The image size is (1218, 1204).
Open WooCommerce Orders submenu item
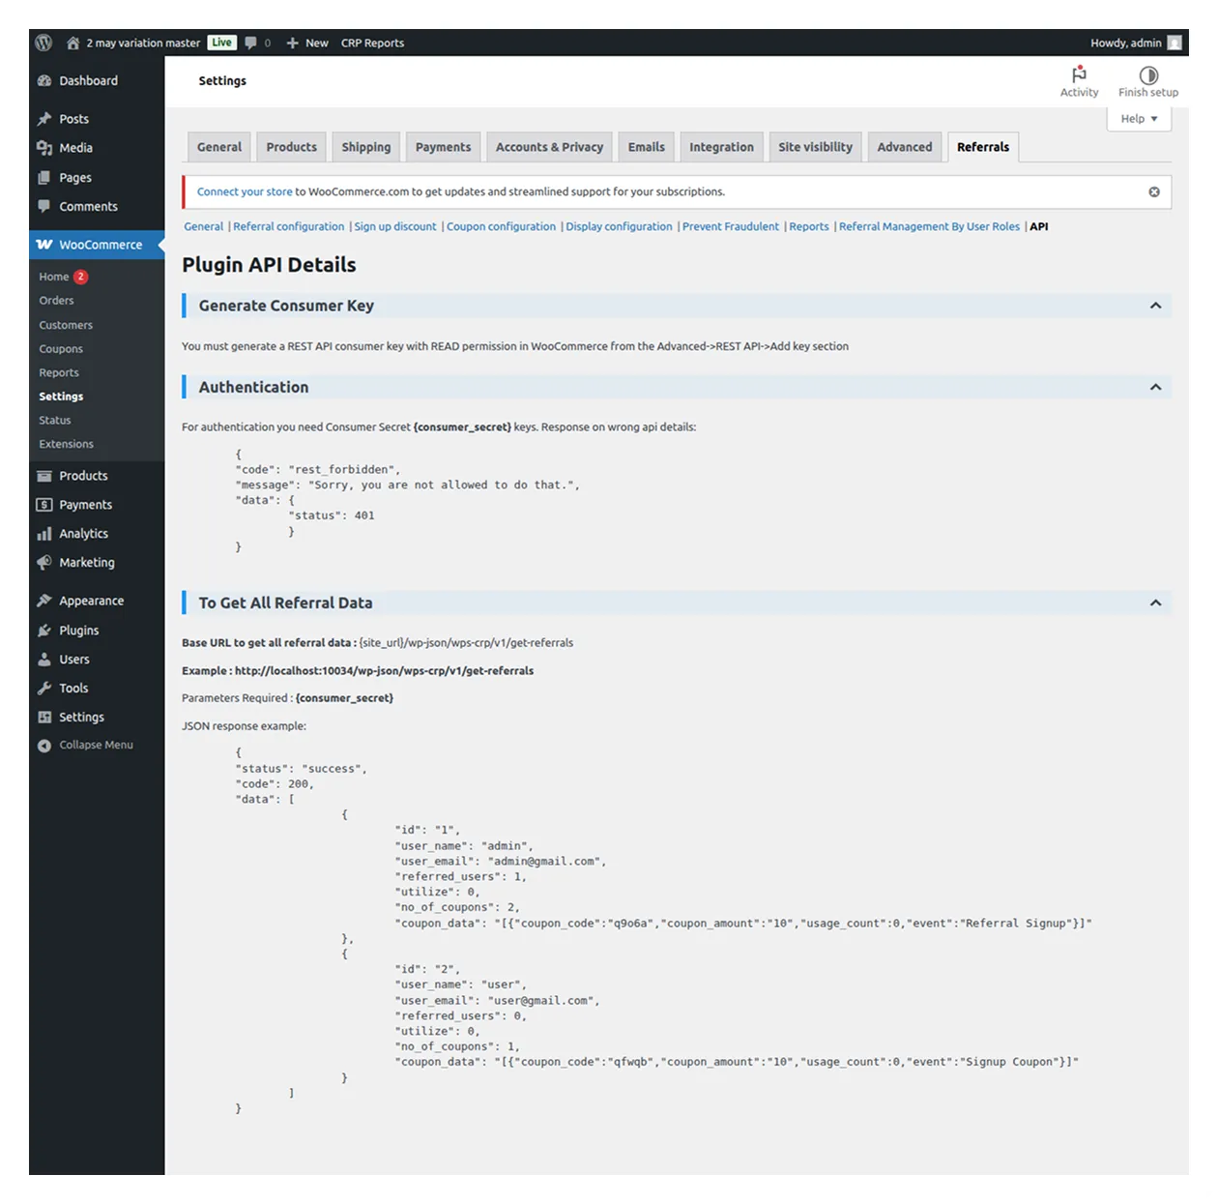(x=56, y=301)
